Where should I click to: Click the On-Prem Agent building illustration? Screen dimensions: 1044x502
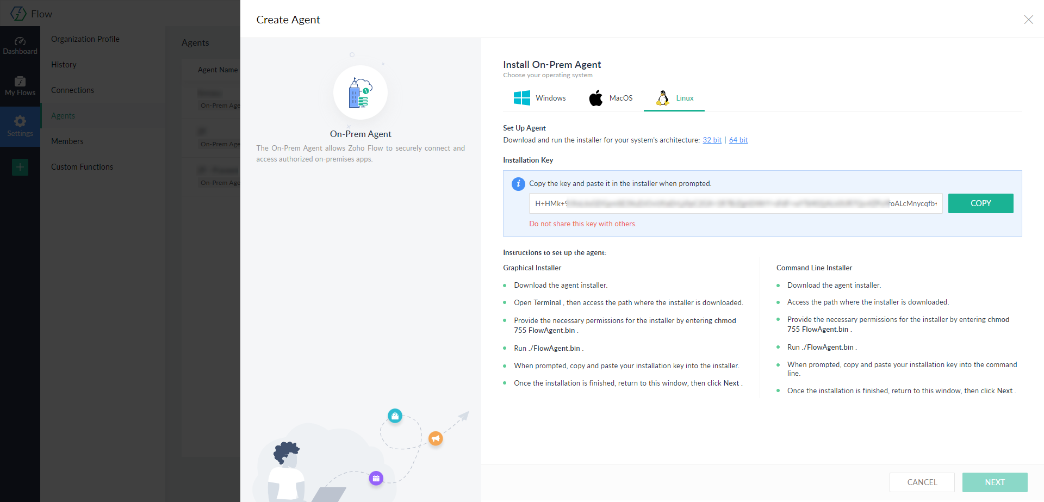pos(361,92)
